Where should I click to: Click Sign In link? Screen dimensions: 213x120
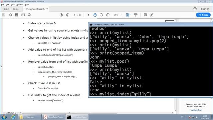(205, 9)
